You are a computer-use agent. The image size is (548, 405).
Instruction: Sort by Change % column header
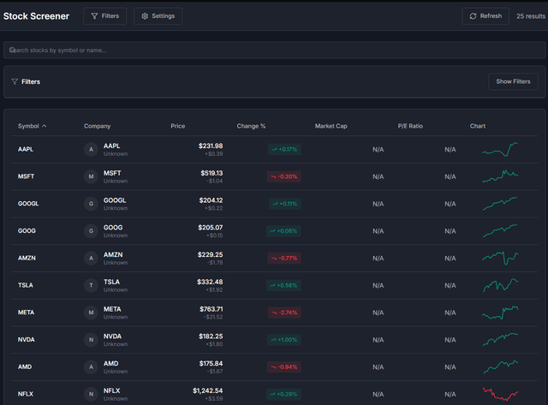click(x=251, y=126)
